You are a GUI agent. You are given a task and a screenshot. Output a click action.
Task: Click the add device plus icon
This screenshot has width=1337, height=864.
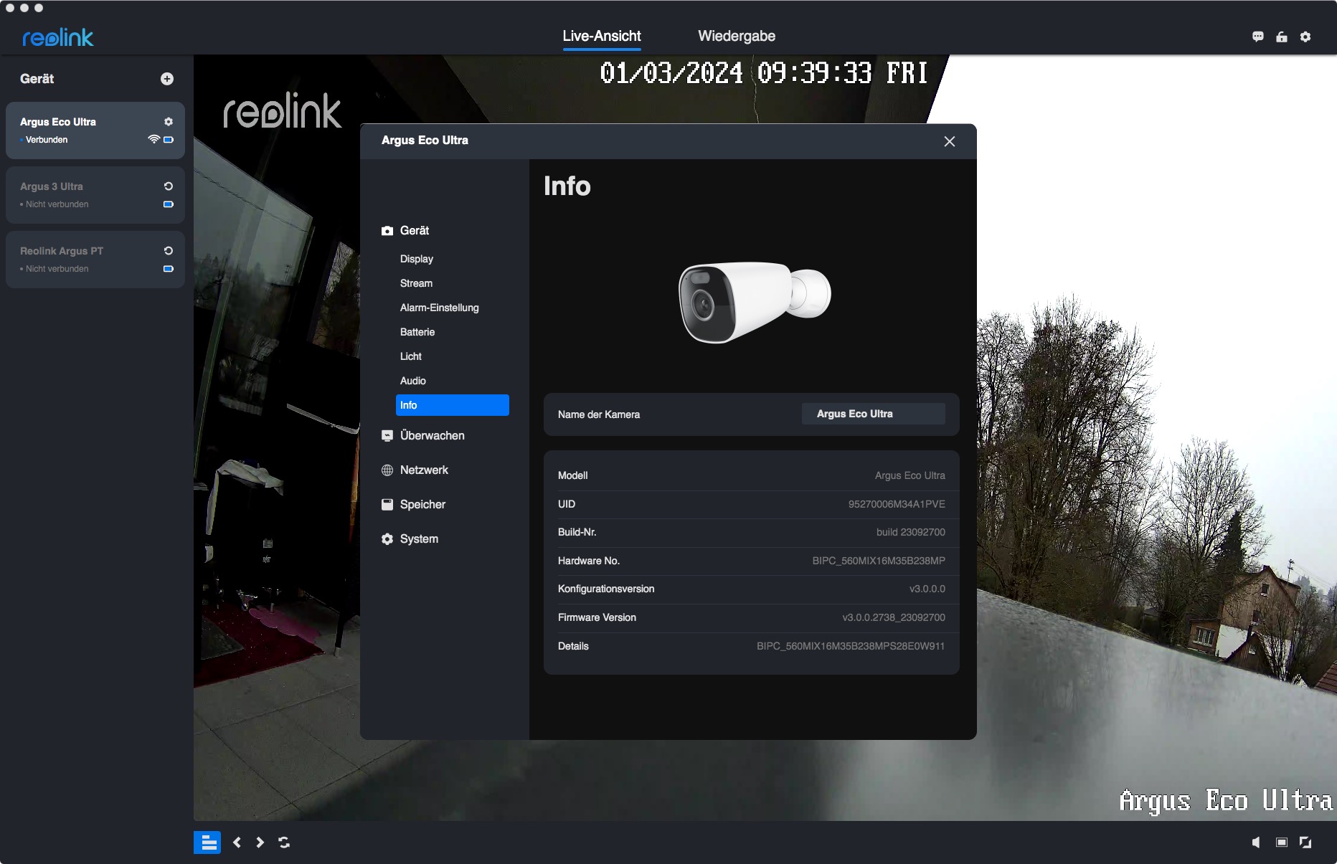[x=167, y=79]
